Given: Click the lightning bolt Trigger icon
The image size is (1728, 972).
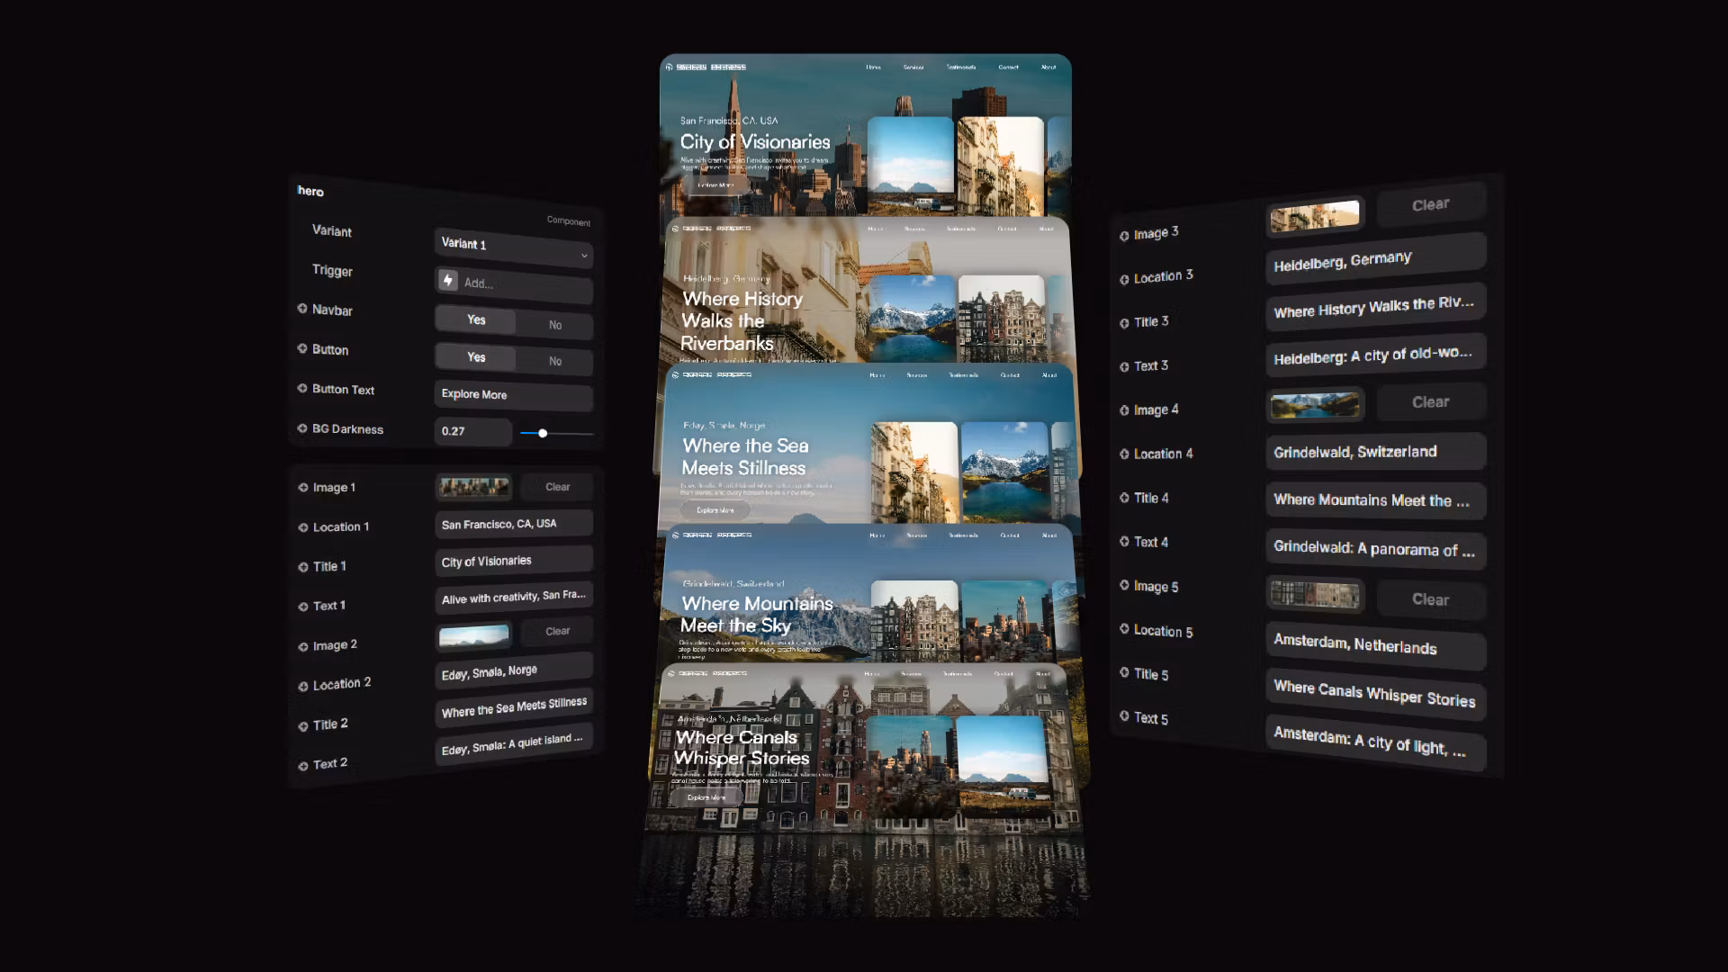Looking at the screenshot, I should click(448, 281).
